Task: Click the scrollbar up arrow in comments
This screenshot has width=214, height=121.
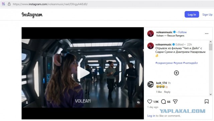Action: [x=210, y=42]
